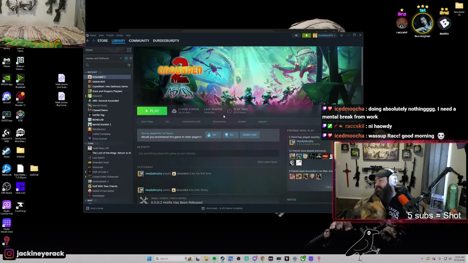The image size is (468, 263).
Task: Open the Steam notifications bell
Action: point(306,35)
